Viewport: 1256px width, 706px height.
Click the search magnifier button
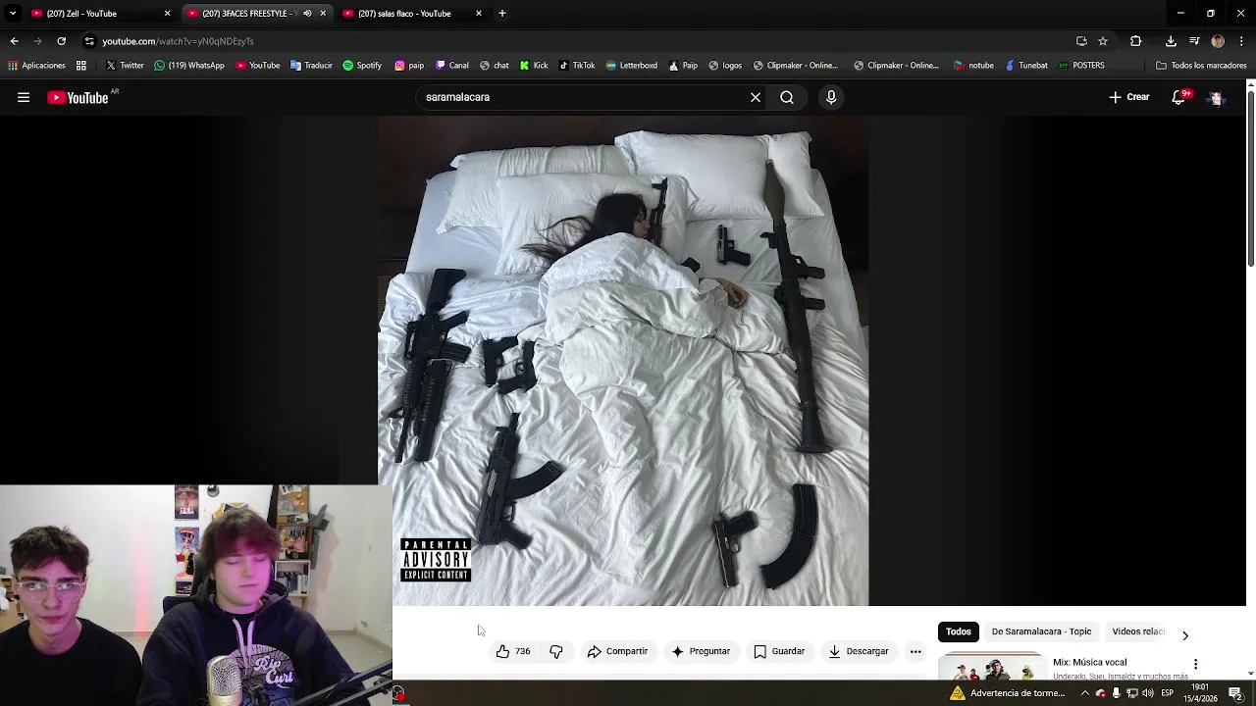[x=787, y=97]
